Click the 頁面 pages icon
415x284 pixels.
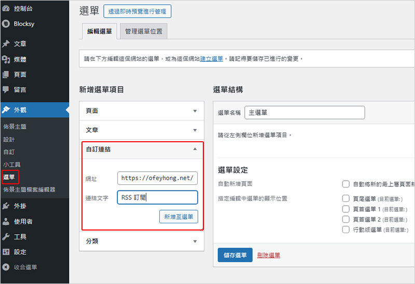6,74
